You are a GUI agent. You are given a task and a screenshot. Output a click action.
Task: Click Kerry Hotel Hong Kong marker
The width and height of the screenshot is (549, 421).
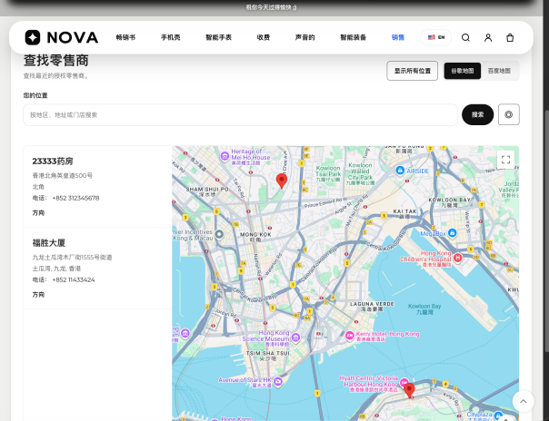click(349, 336)
